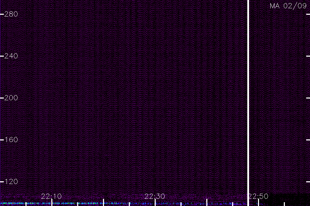Click the 120 frequency axis label
This screenshot has height=206, width=310.
coord(11,182)
